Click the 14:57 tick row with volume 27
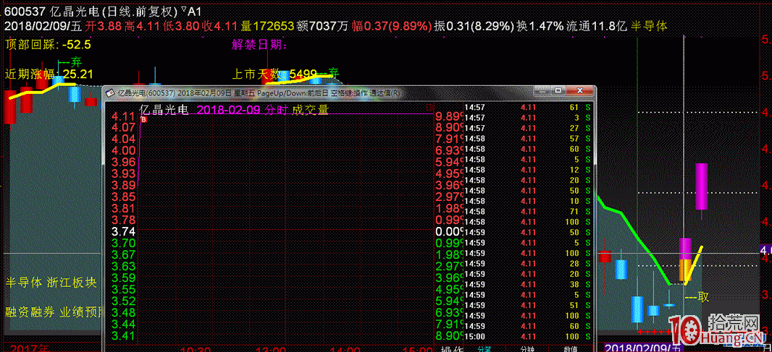This screenshot has width=772, height=352. (529, 128)
